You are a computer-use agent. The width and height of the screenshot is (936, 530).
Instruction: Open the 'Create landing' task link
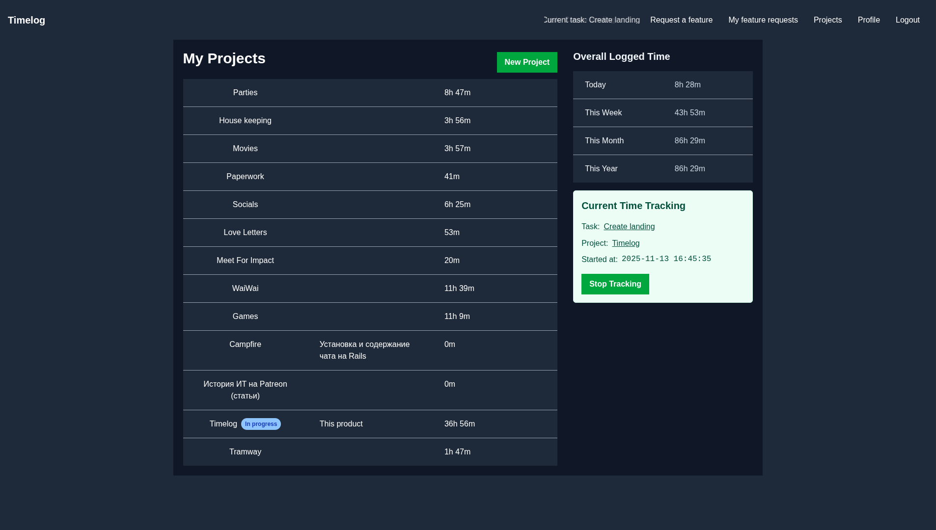629,226
